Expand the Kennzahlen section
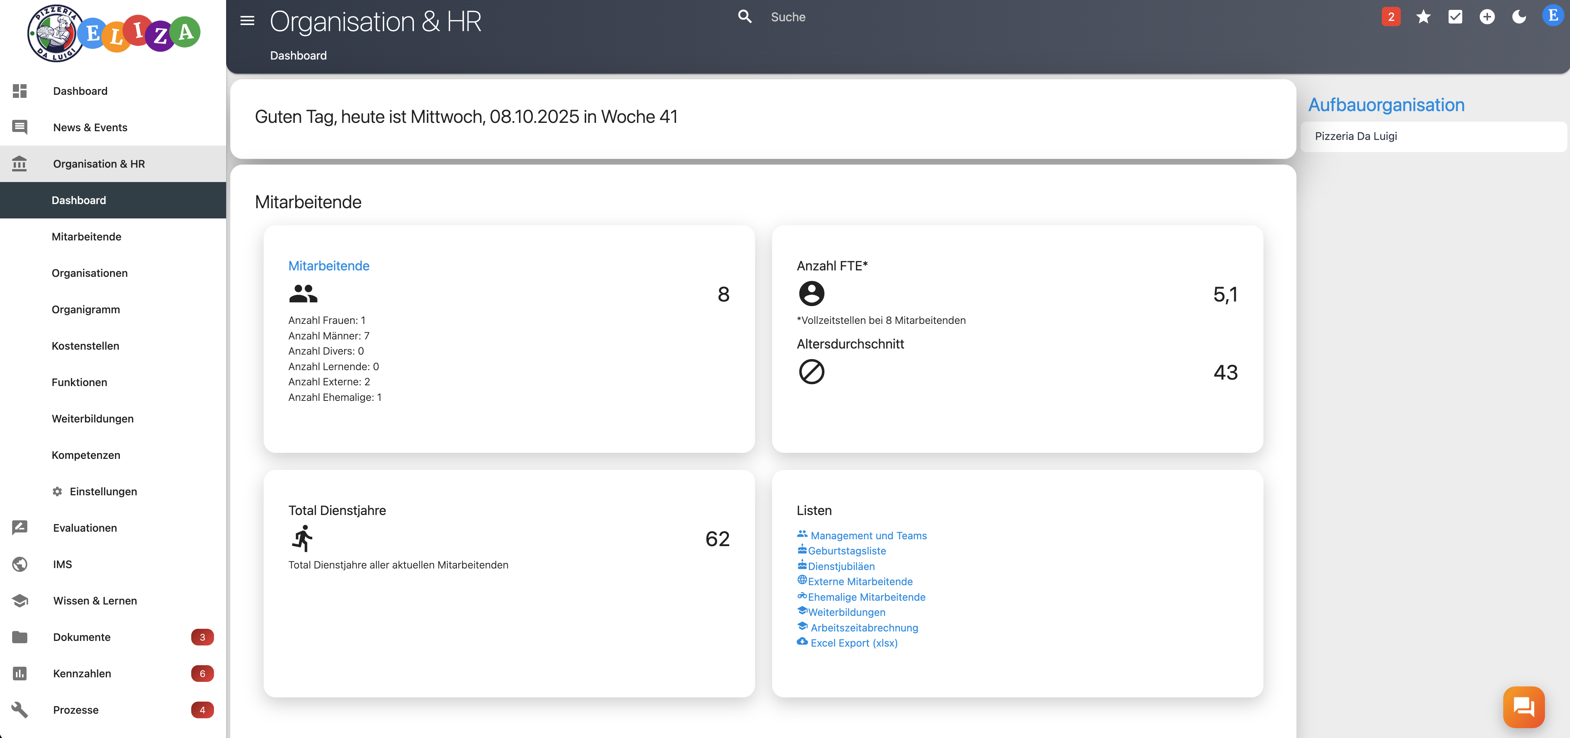This screenshot has width=1570, height=738. tap(82, 674)
